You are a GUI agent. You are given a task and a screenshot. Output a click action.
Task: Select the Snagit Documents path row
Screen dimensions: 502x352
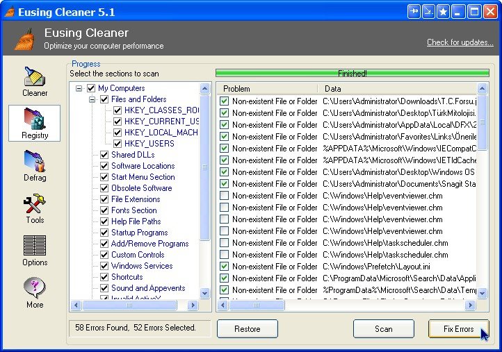point(348,184)
